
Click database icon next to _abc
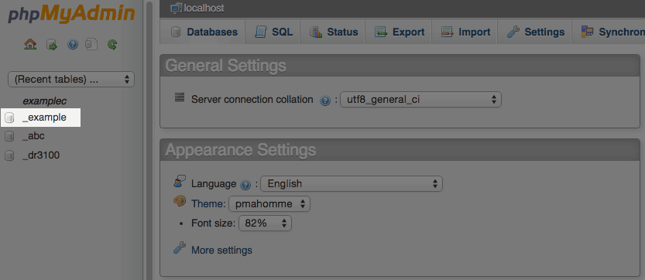[9, 136]
